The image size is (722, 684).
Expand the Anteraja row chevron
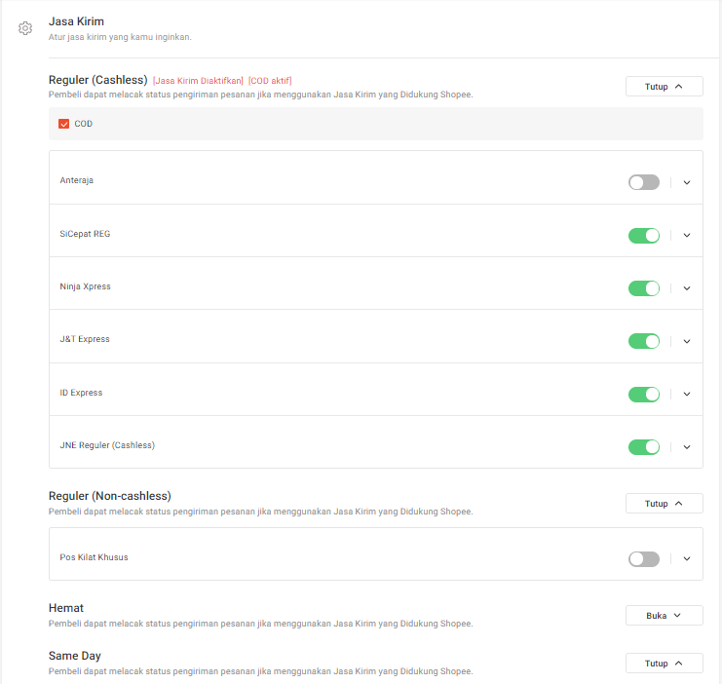coord(687,182)
